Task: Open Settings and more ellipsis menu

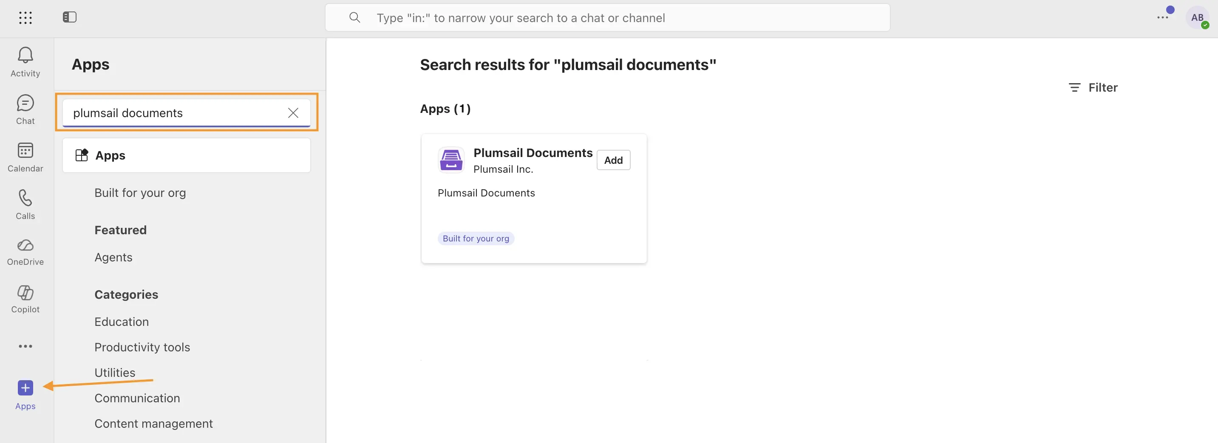Action: tap(1163, 18)
